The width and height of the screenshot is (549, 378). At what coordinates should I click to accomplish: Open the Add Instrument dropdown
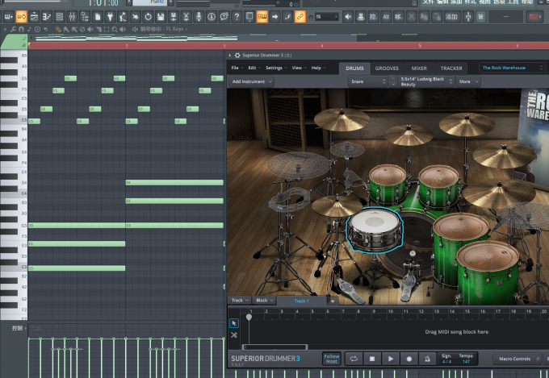tap(252, 81)
